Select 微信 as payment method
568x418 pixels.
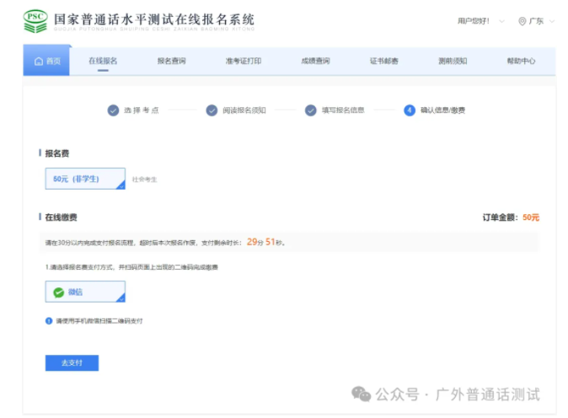point(84,292)
